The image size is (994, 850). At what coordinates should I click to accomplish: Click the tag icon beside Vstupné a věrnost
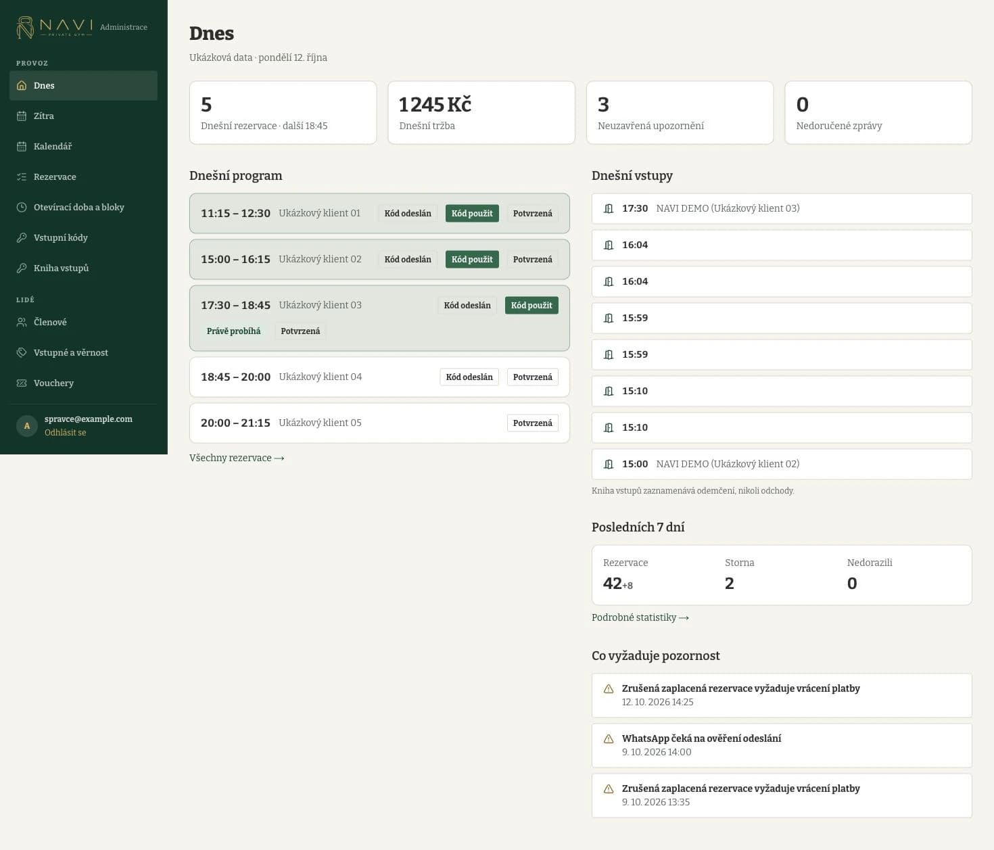[22, 353]
